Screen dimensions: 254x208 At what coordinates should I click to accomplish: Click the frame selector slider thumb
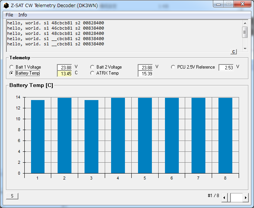(x=229, y=198)
